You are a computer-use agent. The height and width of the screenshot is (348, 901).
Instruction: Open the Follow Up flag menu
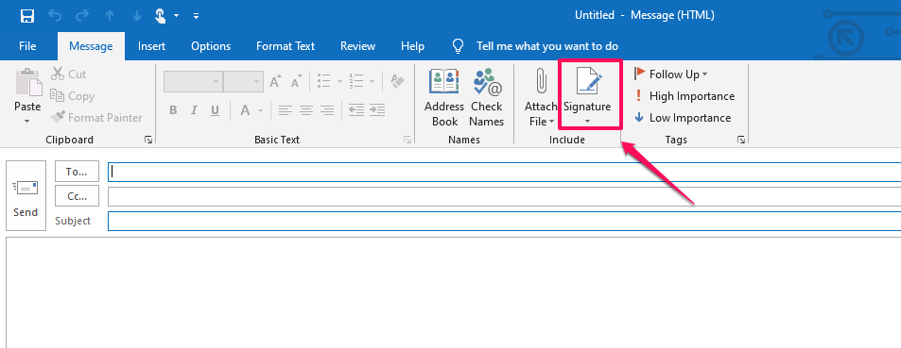coord(670,74)
